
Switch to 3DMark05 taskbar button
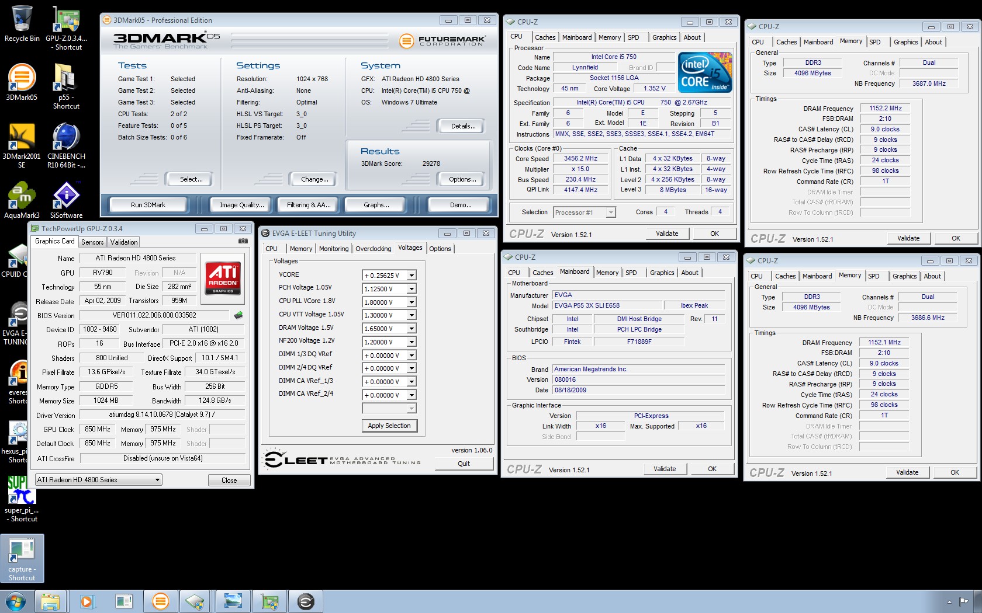pyautogui.click(x=160, y=601)
